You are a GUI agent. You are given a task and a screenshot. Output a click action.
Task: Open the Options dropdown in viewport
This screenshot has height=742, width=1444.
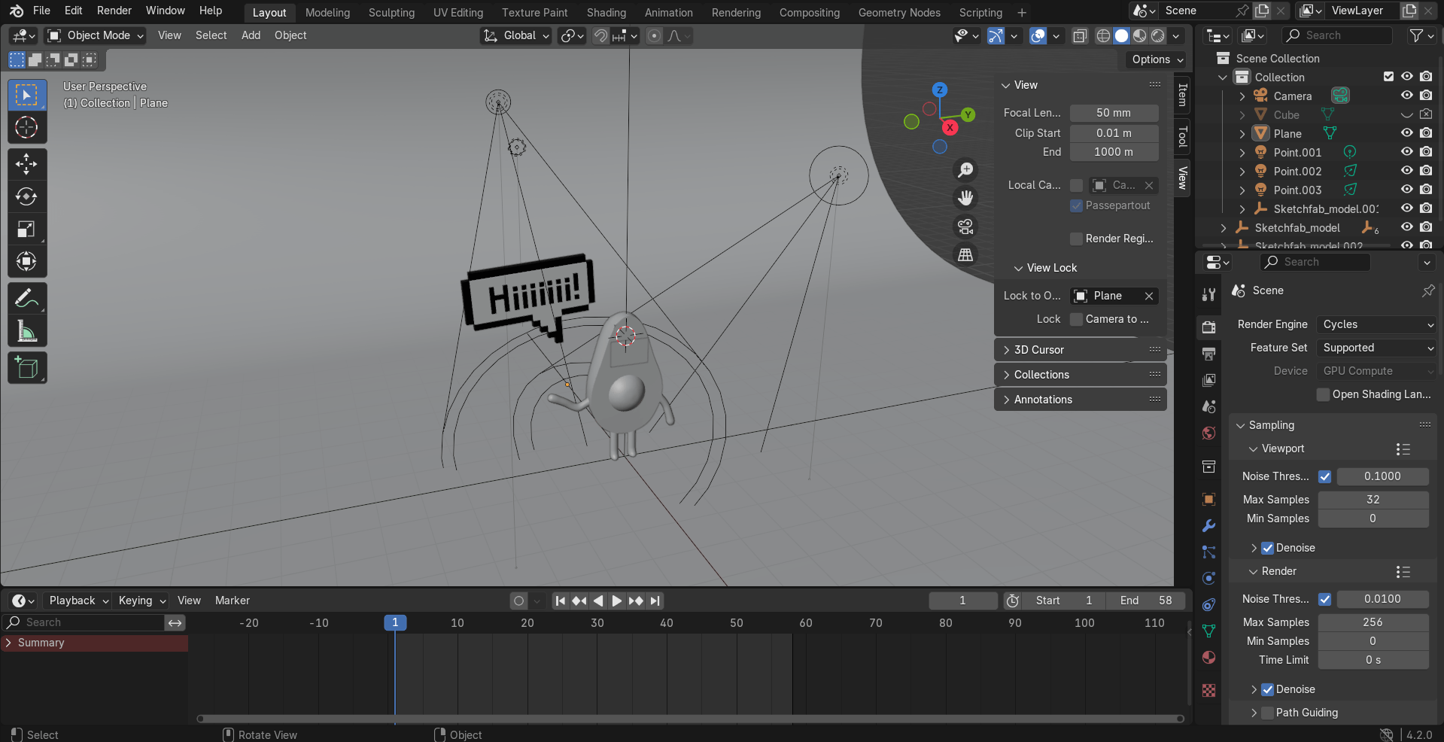pos(1157,59)
